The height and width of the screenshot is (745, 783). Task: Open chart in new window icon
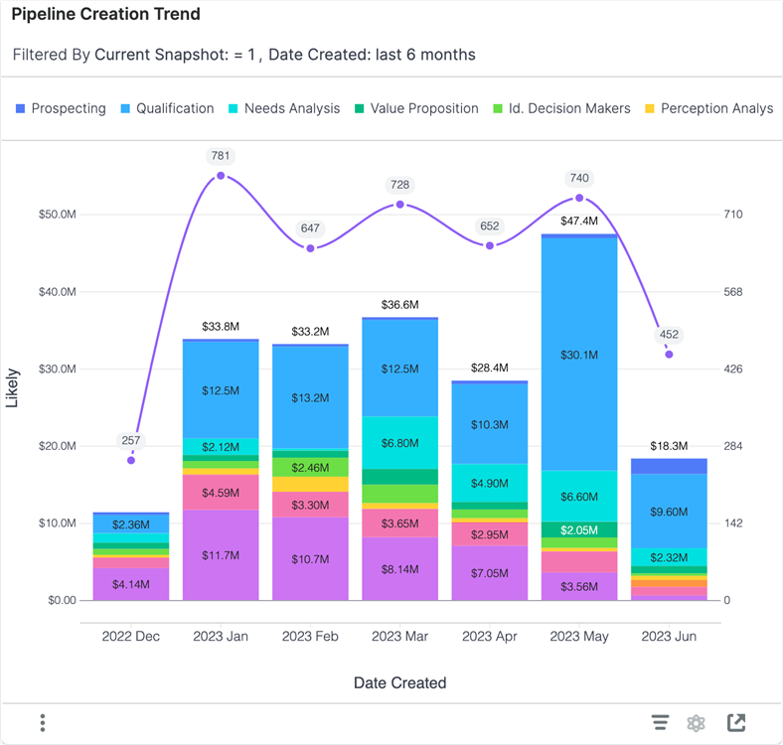tap(736, 722)
